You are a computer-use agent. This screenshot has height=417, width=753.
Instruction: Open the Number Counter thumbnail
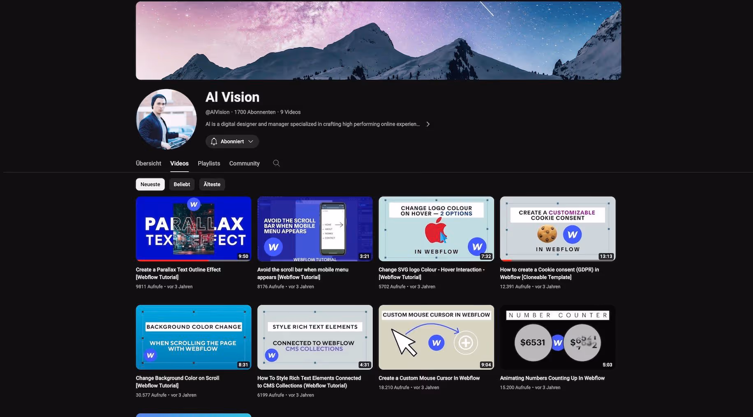(558, 337)
